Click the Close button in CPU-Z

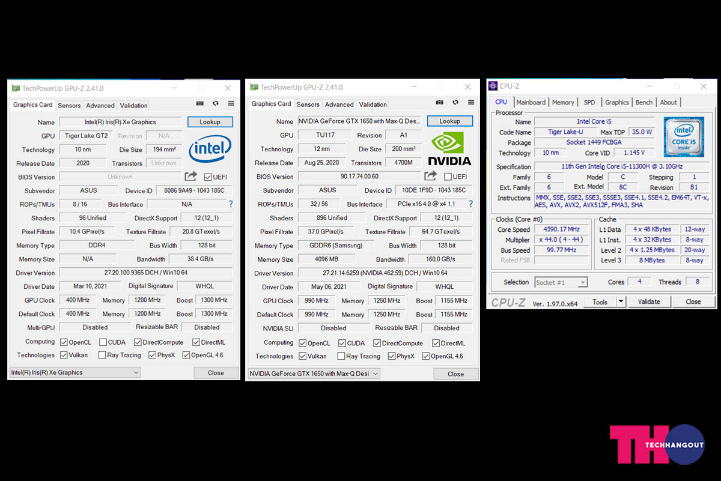tap(693, 302)
